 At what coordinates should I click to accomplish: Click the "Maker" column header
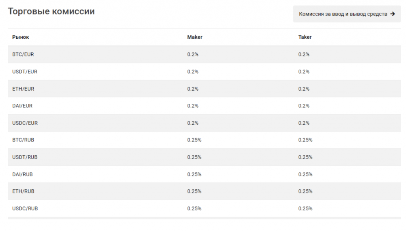point(195,37)
